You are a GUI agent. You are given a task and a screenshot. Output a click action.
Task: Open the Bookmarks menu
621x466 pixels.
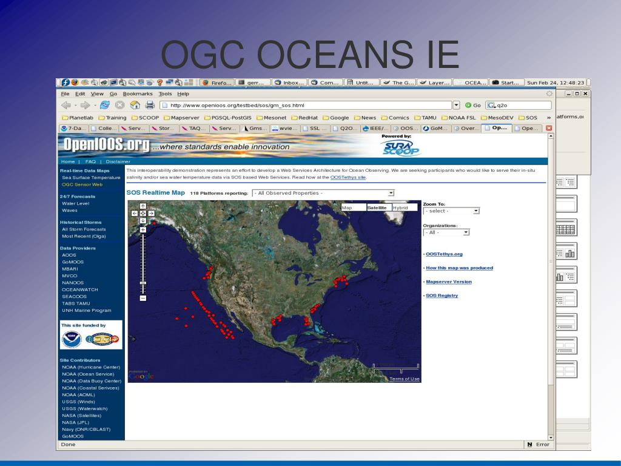coord(138,94)
